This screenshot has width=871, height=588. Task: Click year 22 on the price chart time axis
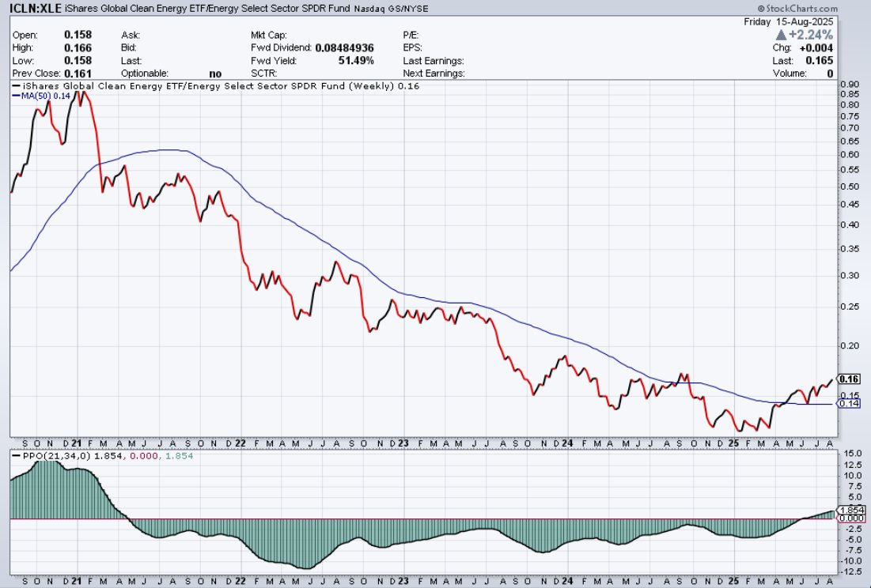pyautogui.click(x=240, y=443)
